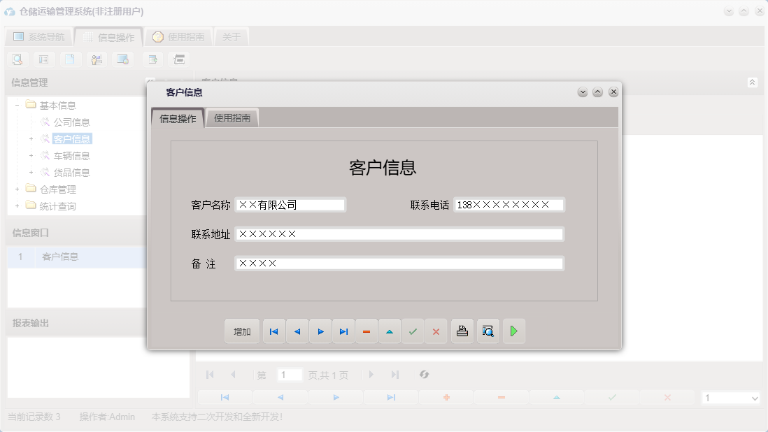Click the new document icon on the toolbar

(70, 59)
